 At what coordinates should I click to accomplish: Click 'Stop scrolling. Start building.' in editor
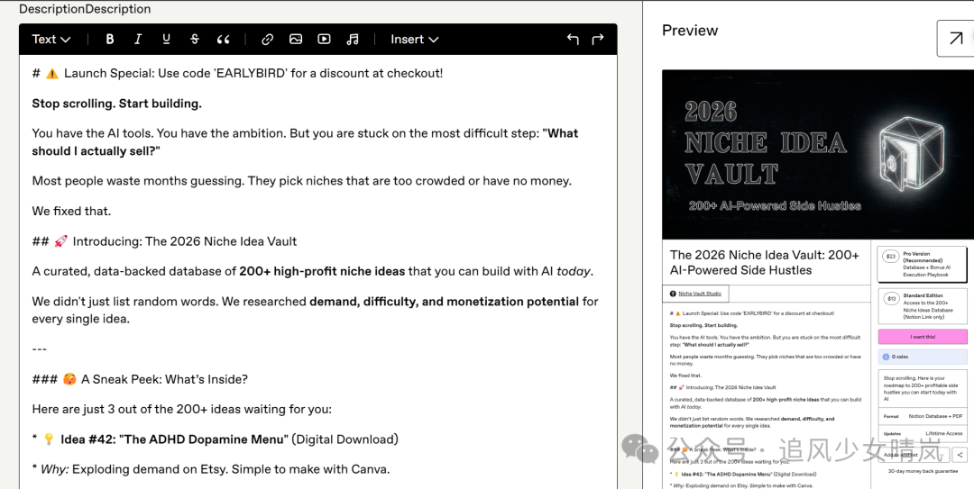coord(116,104)
